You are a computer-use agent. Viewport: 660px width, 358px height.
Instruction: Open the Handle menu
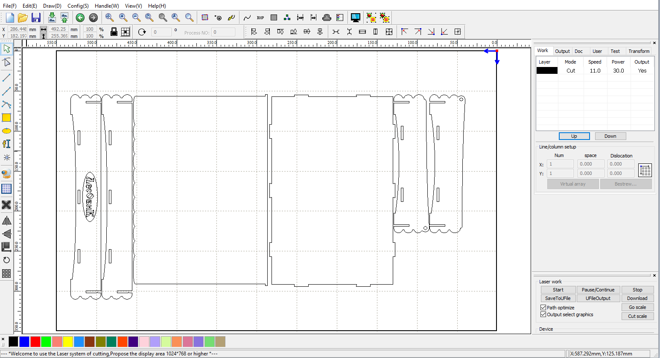[107, 6]
